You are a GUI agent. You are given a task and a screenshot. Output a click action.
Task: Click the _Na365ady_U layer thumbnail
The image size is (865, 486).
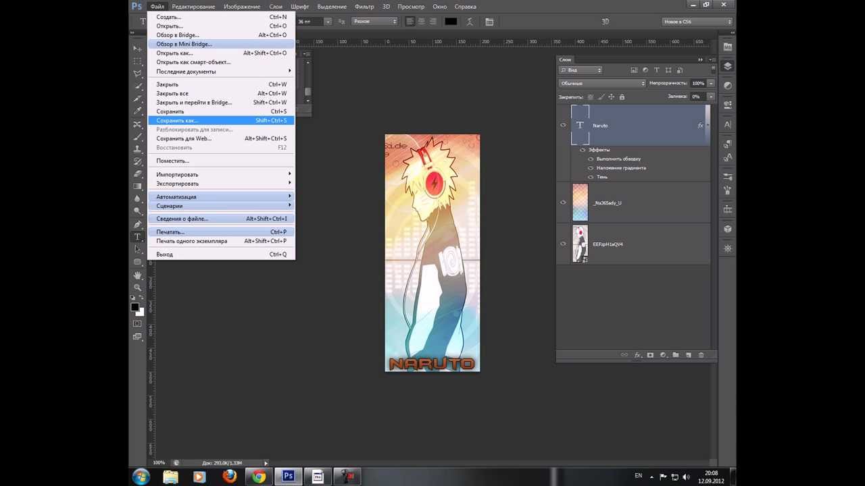coord(580,202)
